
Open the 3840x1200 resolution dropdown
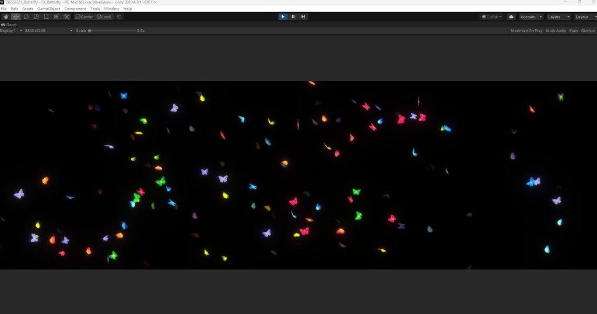click(x=48, y=31)
